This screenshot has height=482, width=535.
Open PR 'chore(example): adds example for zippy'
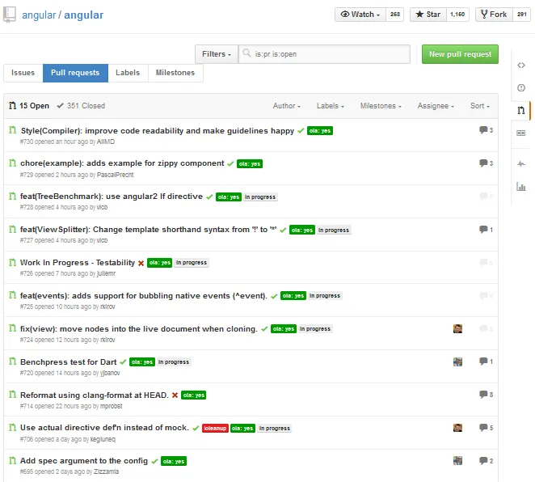(x=122, y=163)
